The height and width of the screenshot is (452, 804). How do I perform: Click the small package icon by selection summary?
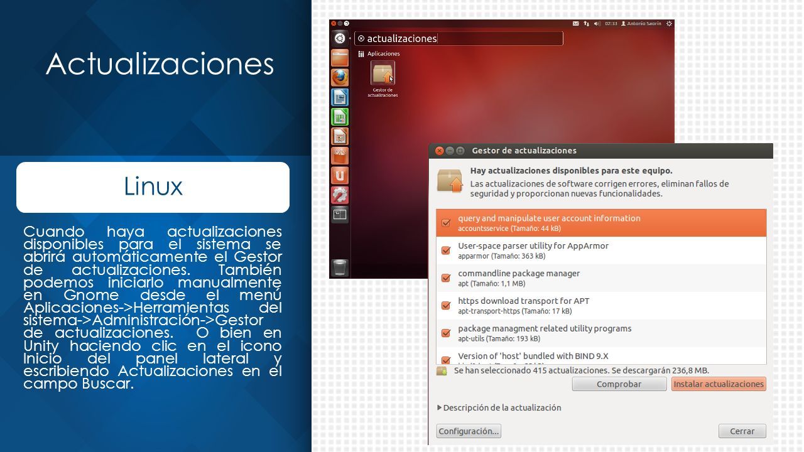tap(442, 371)
